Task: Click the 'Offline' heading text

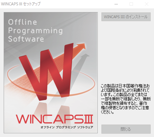Action: (22, 22)
